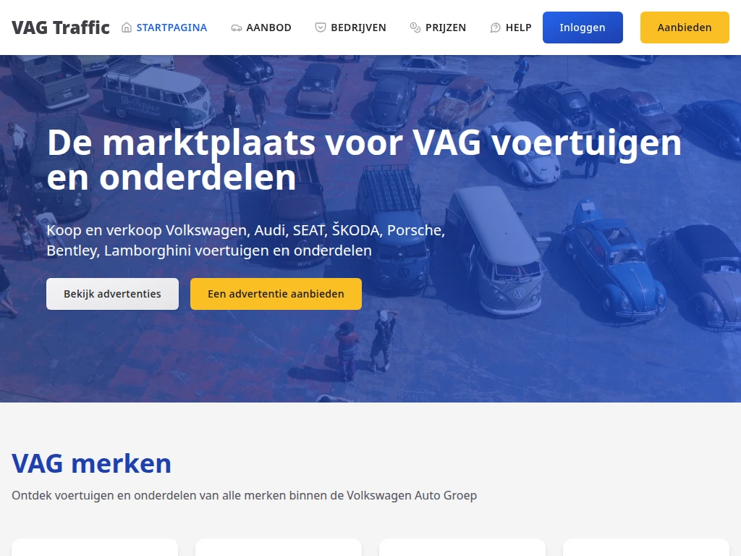741x556 pixels.
Task: Go to the AANBOD menu item
Action: [x=269, y=28]
